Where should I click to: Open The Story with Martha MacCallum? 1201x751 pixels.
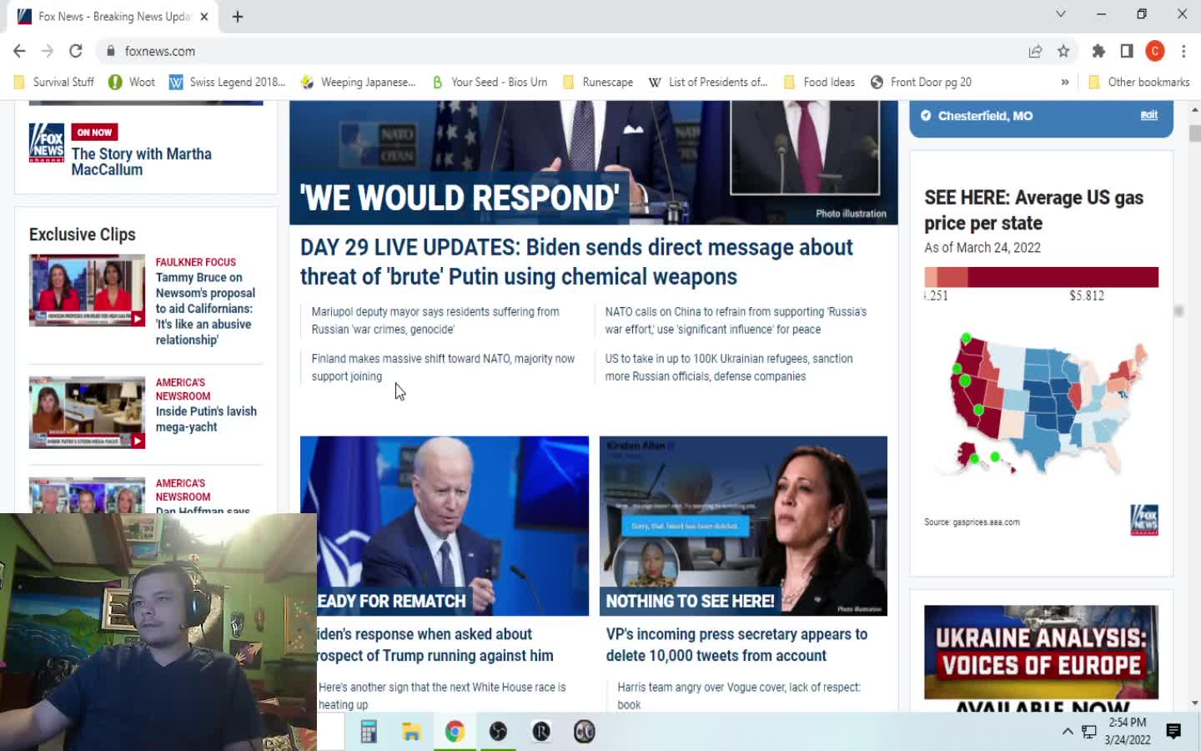[x=141, y=162]
